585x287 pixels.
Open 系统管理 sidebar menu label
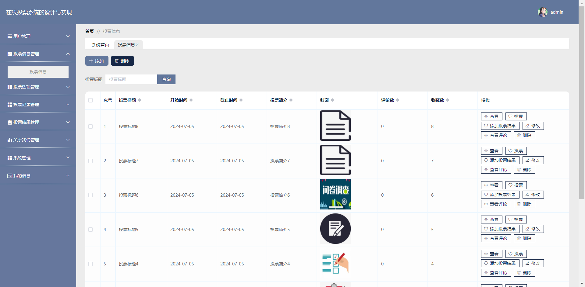click(x=22, y=158)
